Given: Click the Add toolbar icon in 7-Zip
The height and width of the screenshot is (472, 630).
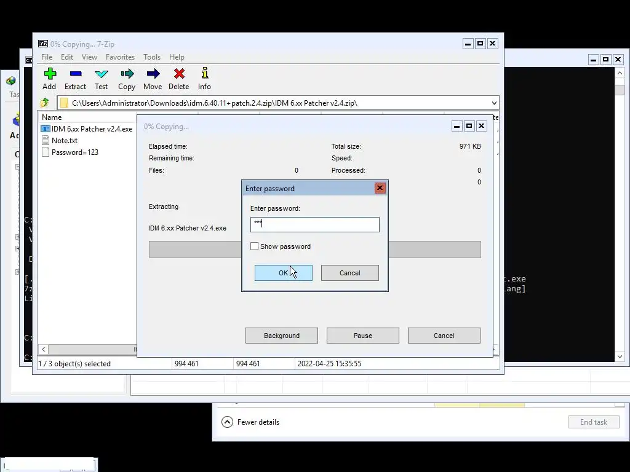Looking at the screenshot, I should click(x=50, y=74).
